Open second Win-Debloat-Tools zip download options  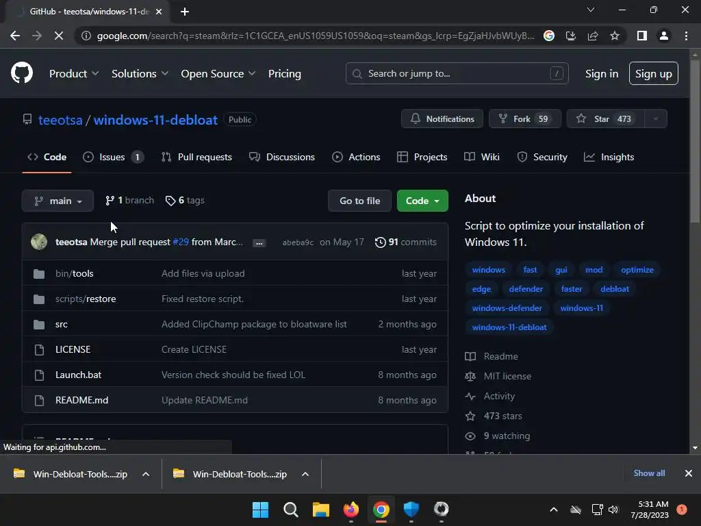(x=305, y=474)
